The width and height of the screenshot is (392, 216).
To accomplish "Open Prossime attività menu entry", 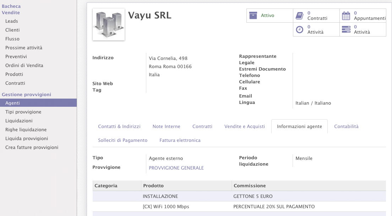I will tap(24, 48).
